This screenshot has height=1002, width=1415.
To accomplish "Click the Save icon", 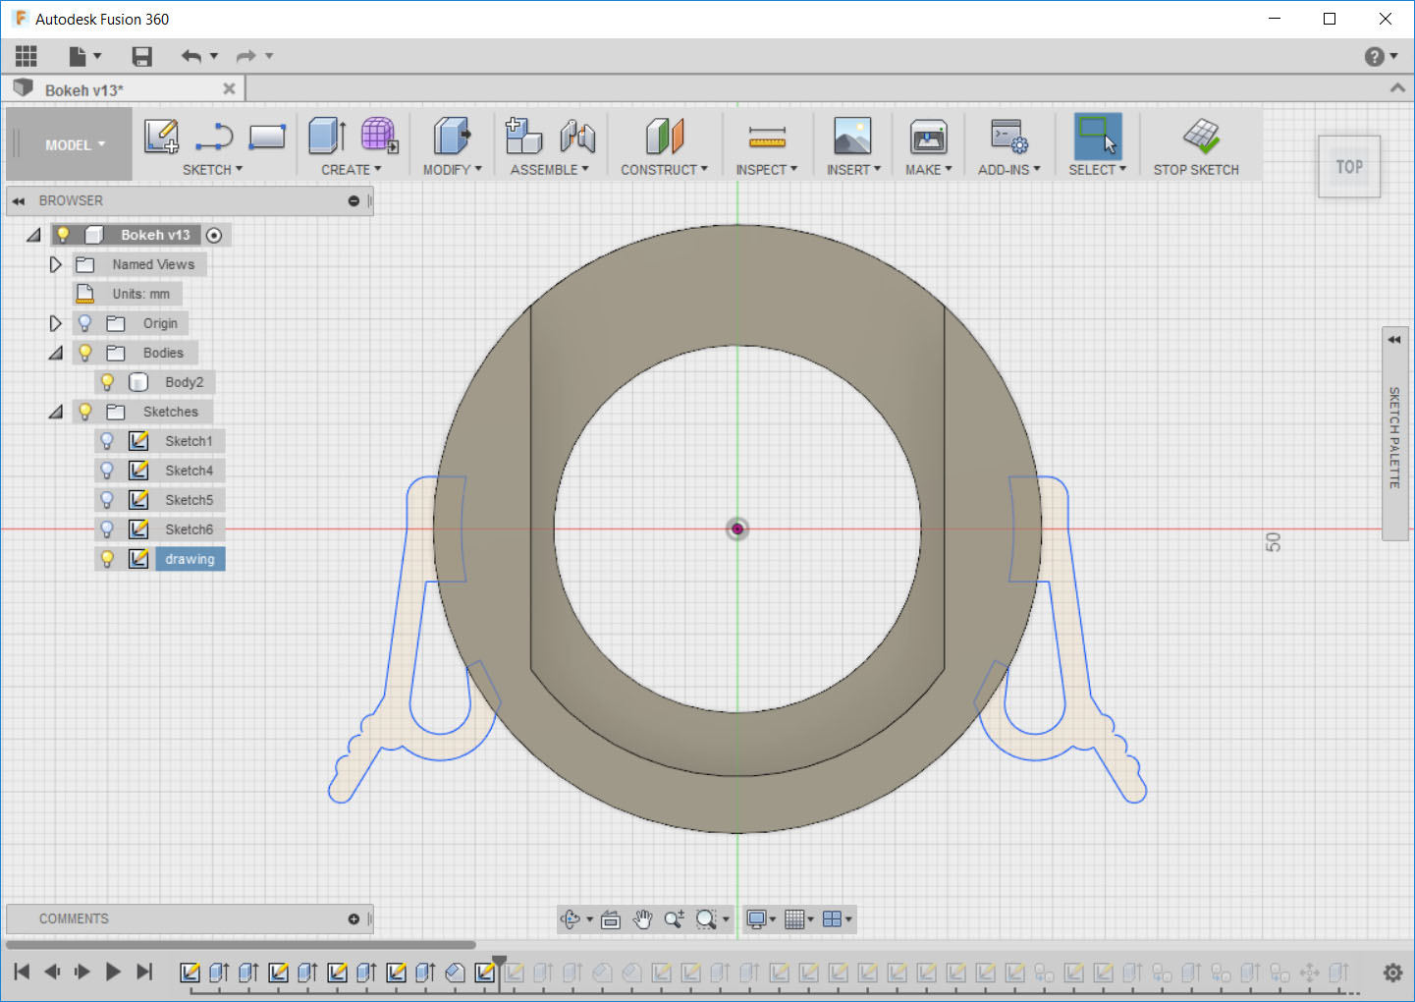I will 142,57.
